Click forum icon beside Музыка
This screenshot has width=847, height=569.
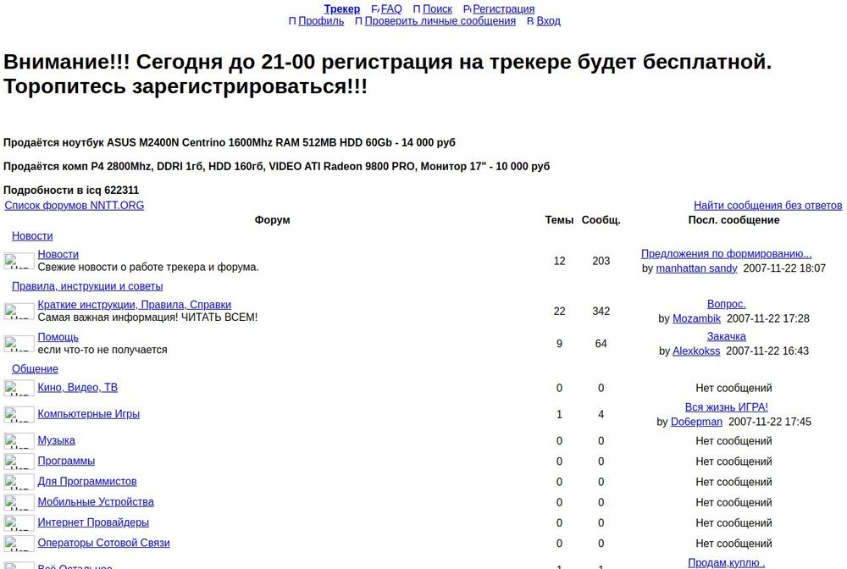[19, 440]
